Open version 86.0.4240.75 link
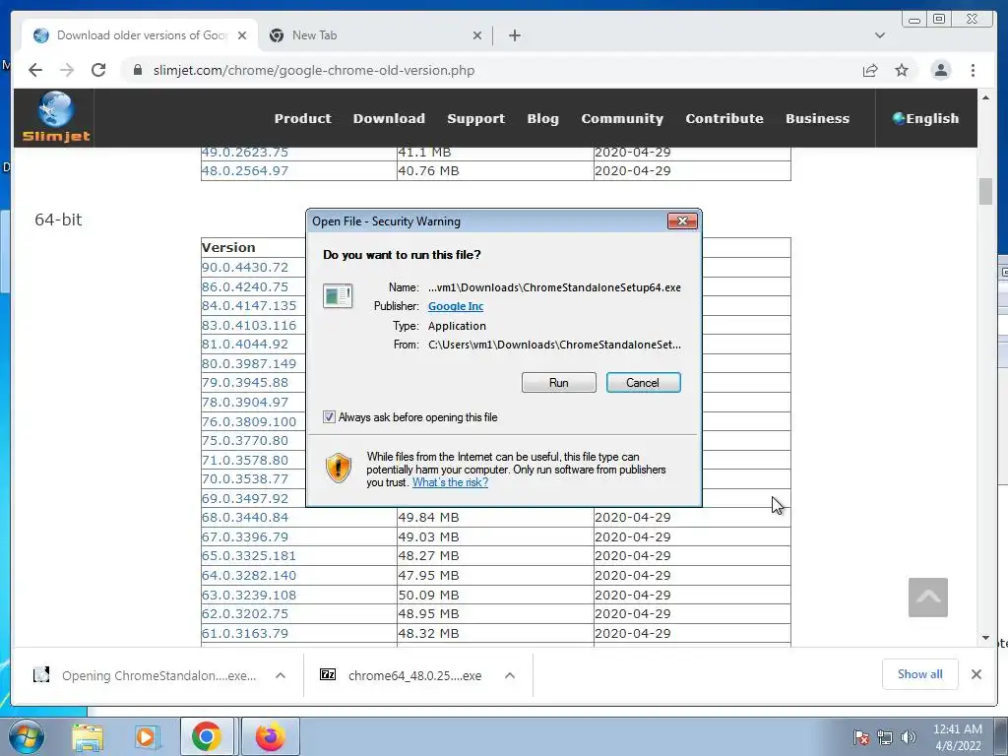 coord(245,286)
